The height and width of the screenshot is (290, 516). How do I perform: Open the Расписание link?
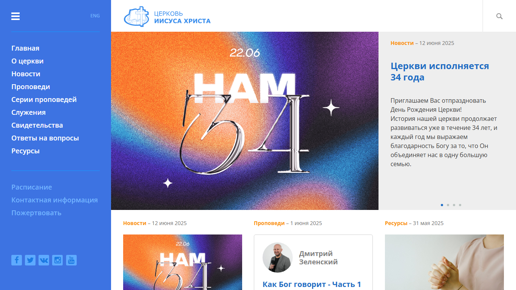(32, 187)
